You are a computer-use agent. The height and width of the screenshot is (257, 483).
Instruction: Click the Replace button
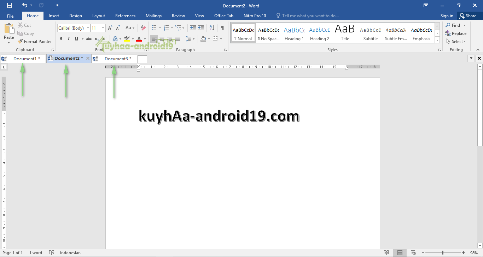pos(456,33)
